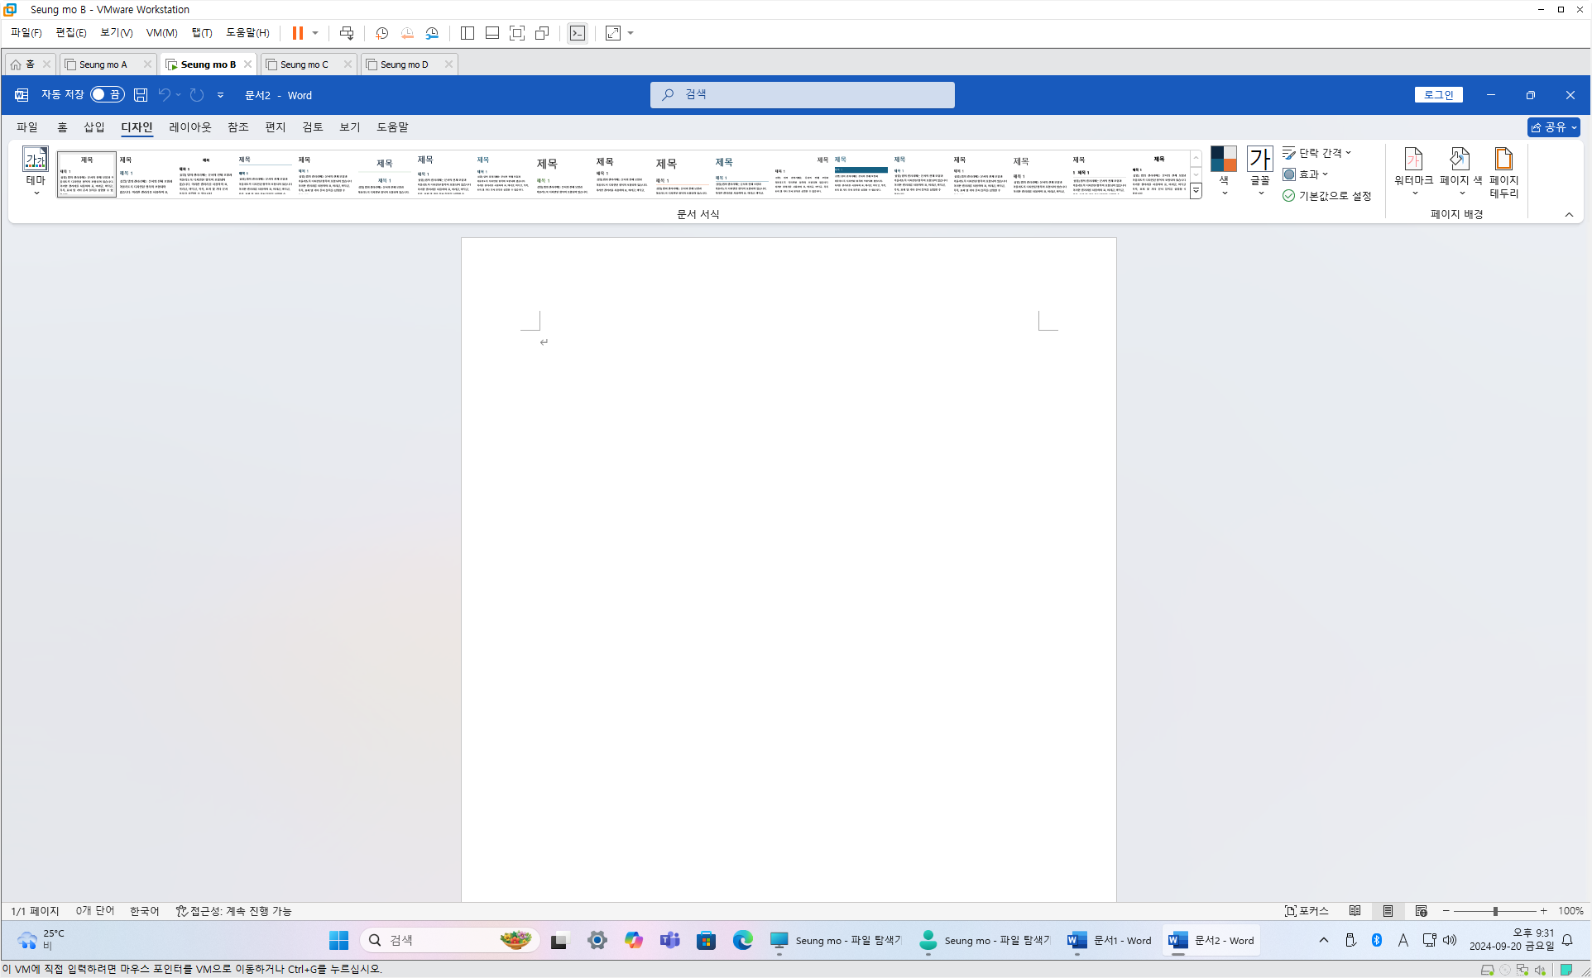
Task: Click Set as Default (기본값으로 설정)
Action: pos(1327,196)
